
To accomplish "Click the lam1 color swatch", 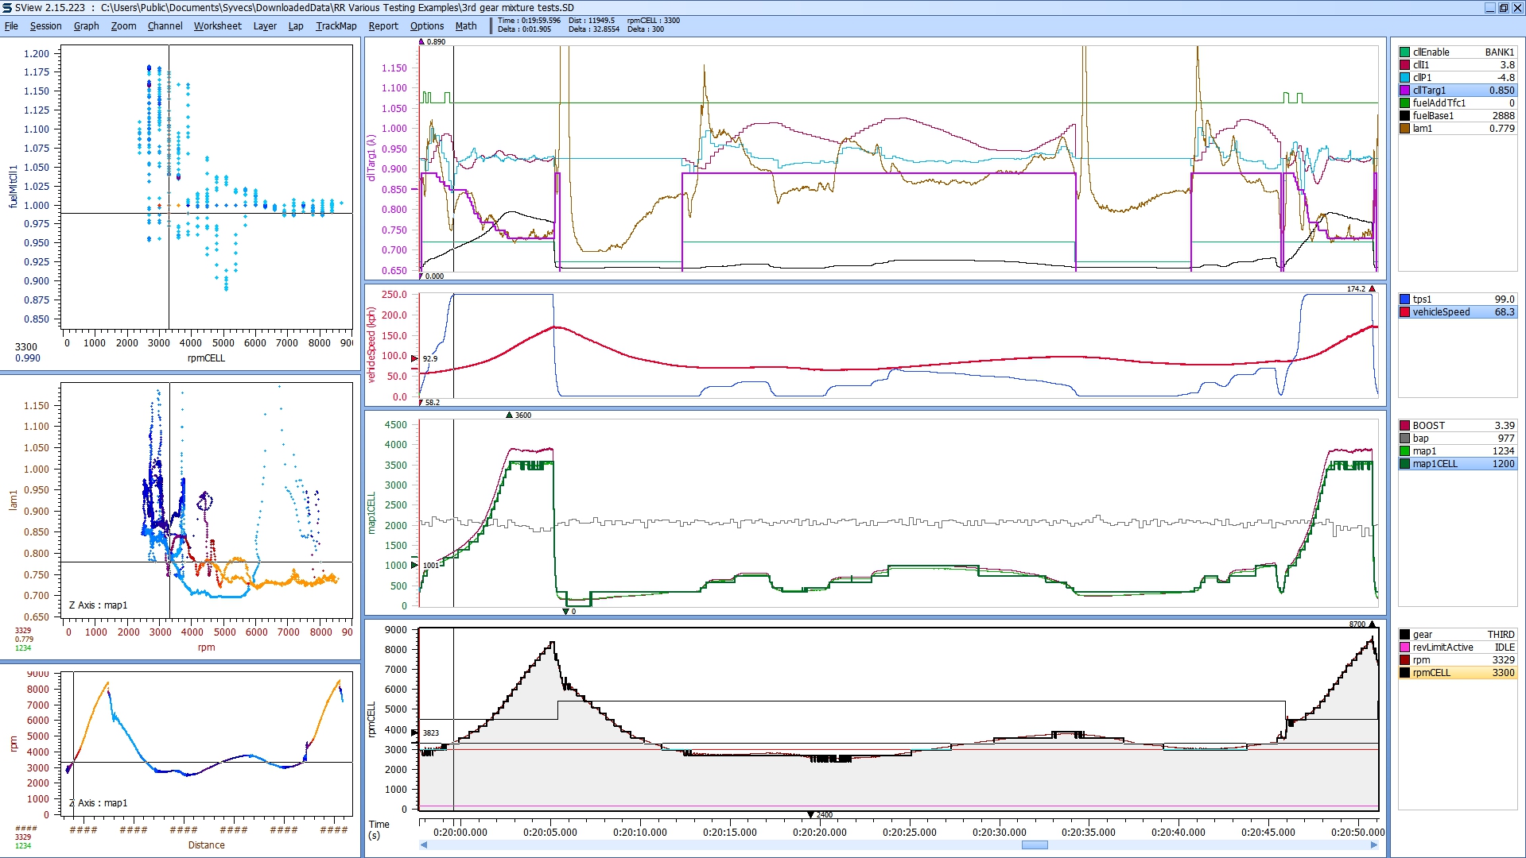I will click(x=1405, y=129).
